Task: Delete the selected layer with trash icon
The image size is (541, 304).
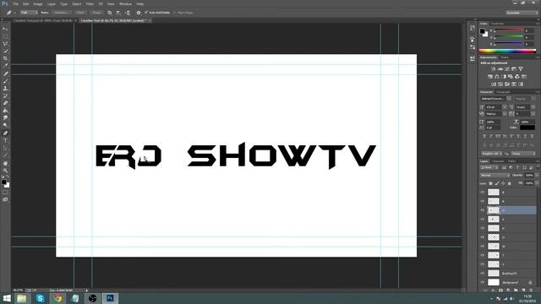Action: click(x=531, y=290)
